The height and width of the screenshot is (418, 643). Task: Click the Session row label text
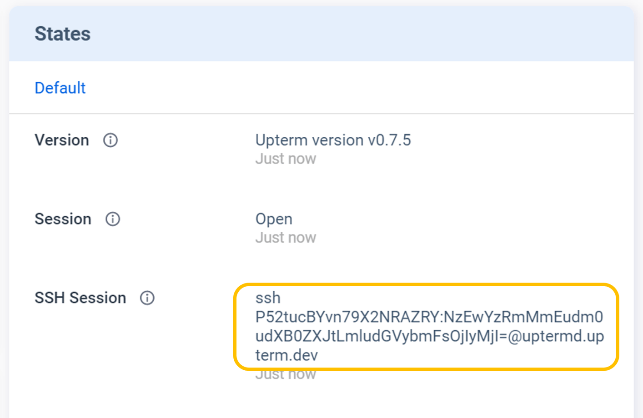(63, 219)
